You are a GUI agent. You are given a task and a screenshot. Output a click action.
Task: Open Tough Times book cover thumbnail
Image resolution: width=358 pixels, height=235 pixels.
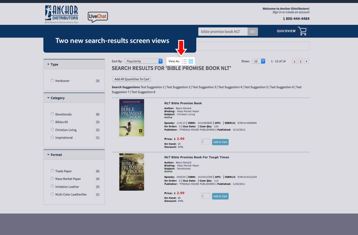[x=132, y=172]
